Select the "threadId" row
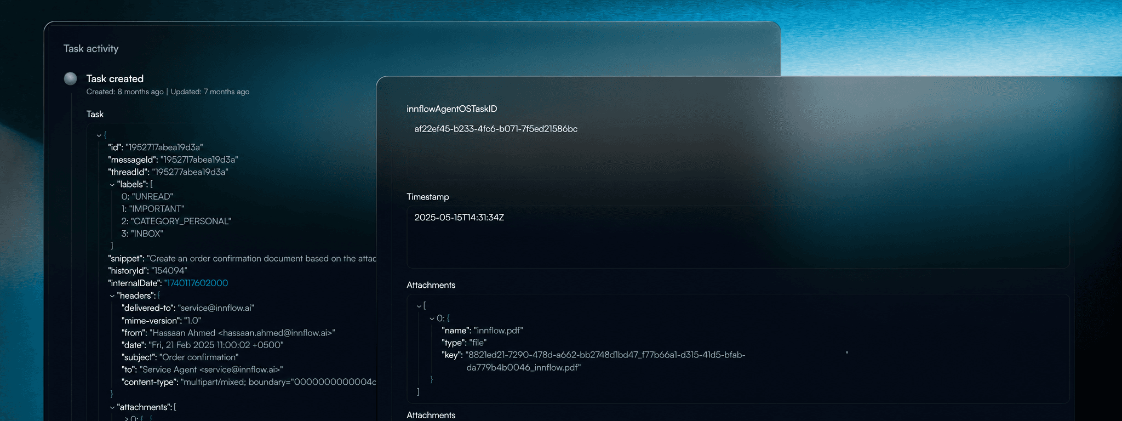Screen dimensions: 1122x421 (168, 172)
